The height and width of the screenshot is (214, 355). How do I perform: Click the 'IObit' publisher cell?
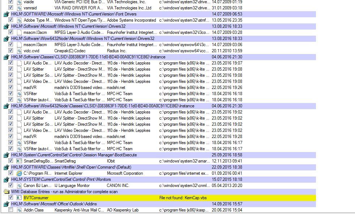[x=111, y=161]
